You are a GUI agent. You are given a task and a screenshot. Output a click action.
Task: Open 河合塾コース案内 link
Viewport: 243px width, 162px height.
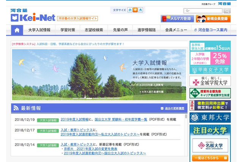point(211,30)
